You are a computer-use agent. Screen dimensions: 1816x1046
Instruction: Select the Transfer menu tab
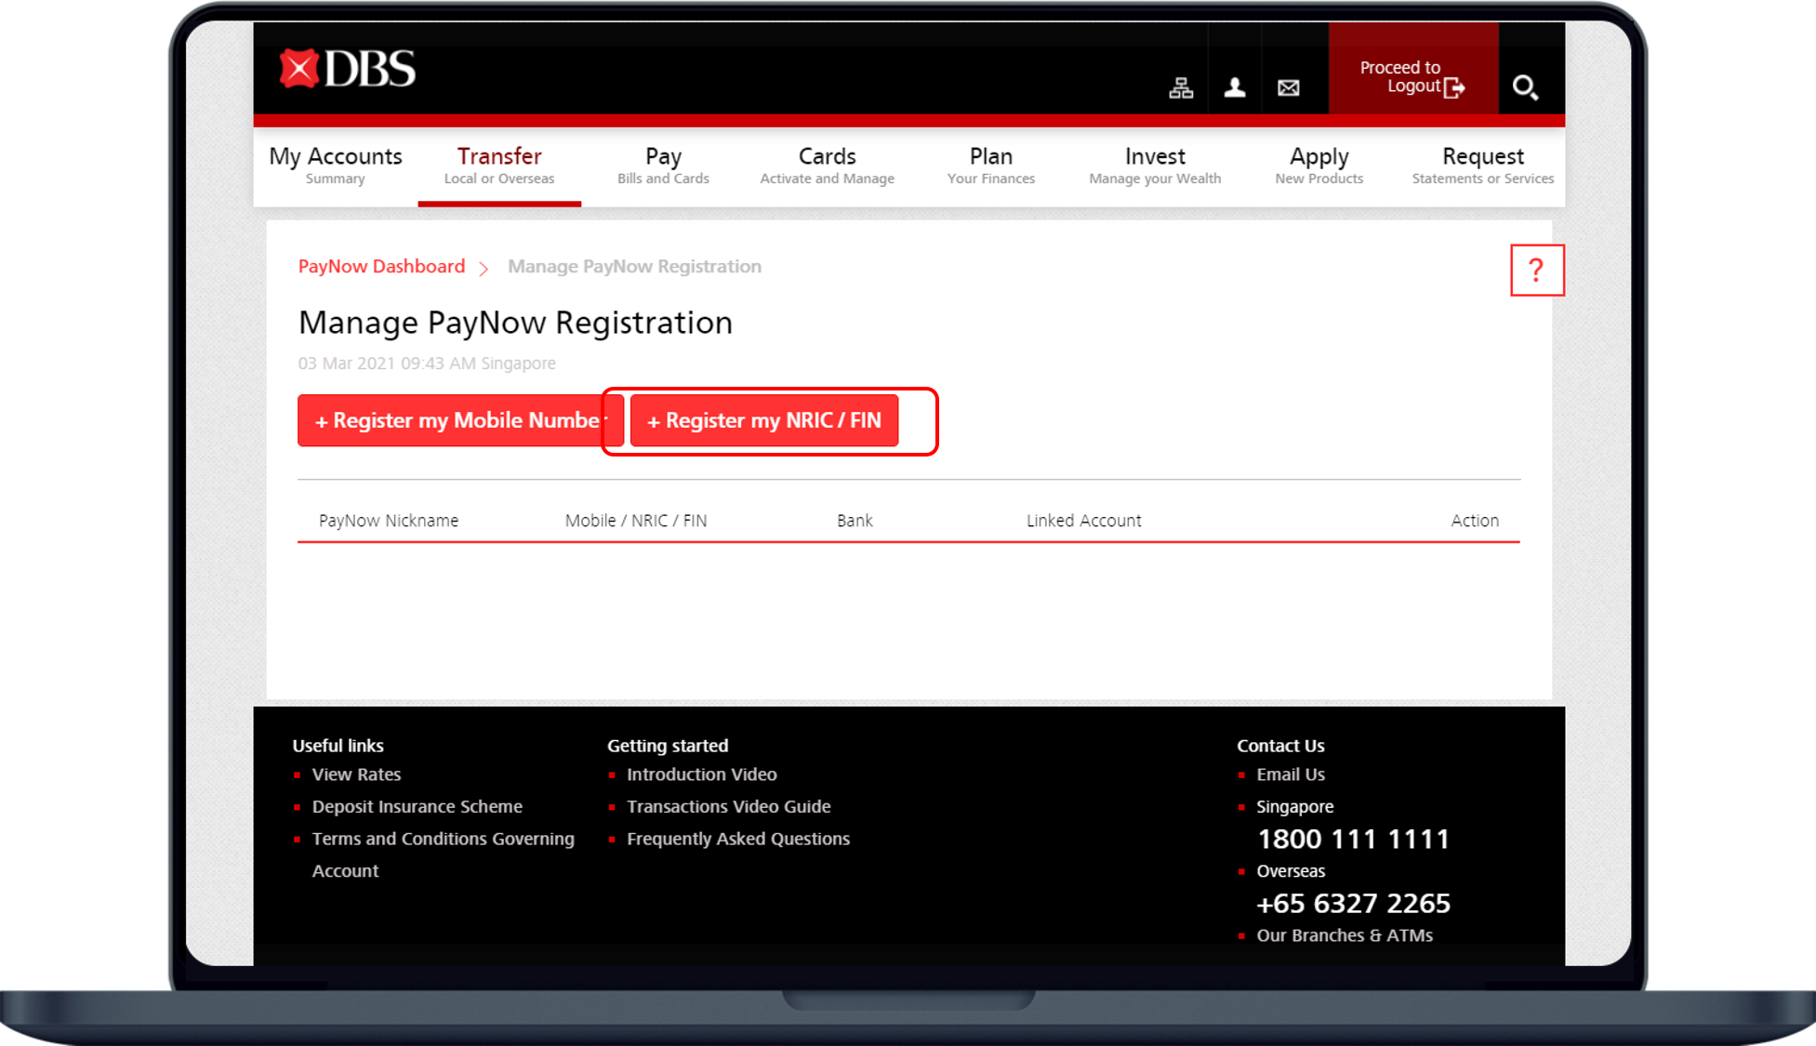point(499,166)
